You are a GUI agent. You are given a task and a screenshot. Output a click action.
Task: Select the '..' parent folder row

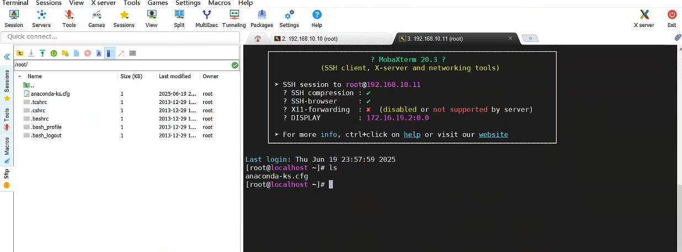coord(127,85)
